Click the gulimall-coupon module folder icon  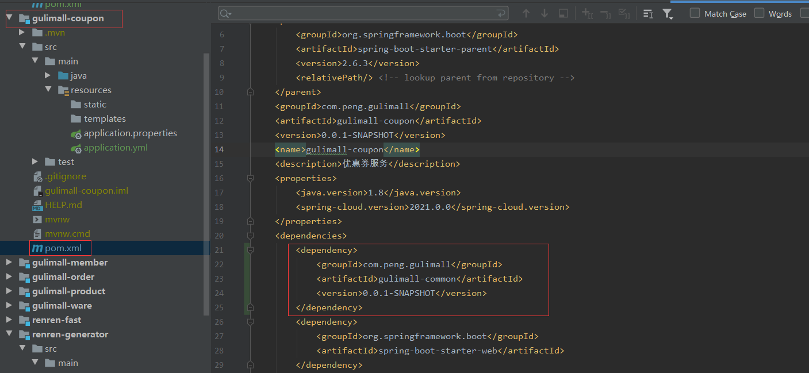(24, 18)
